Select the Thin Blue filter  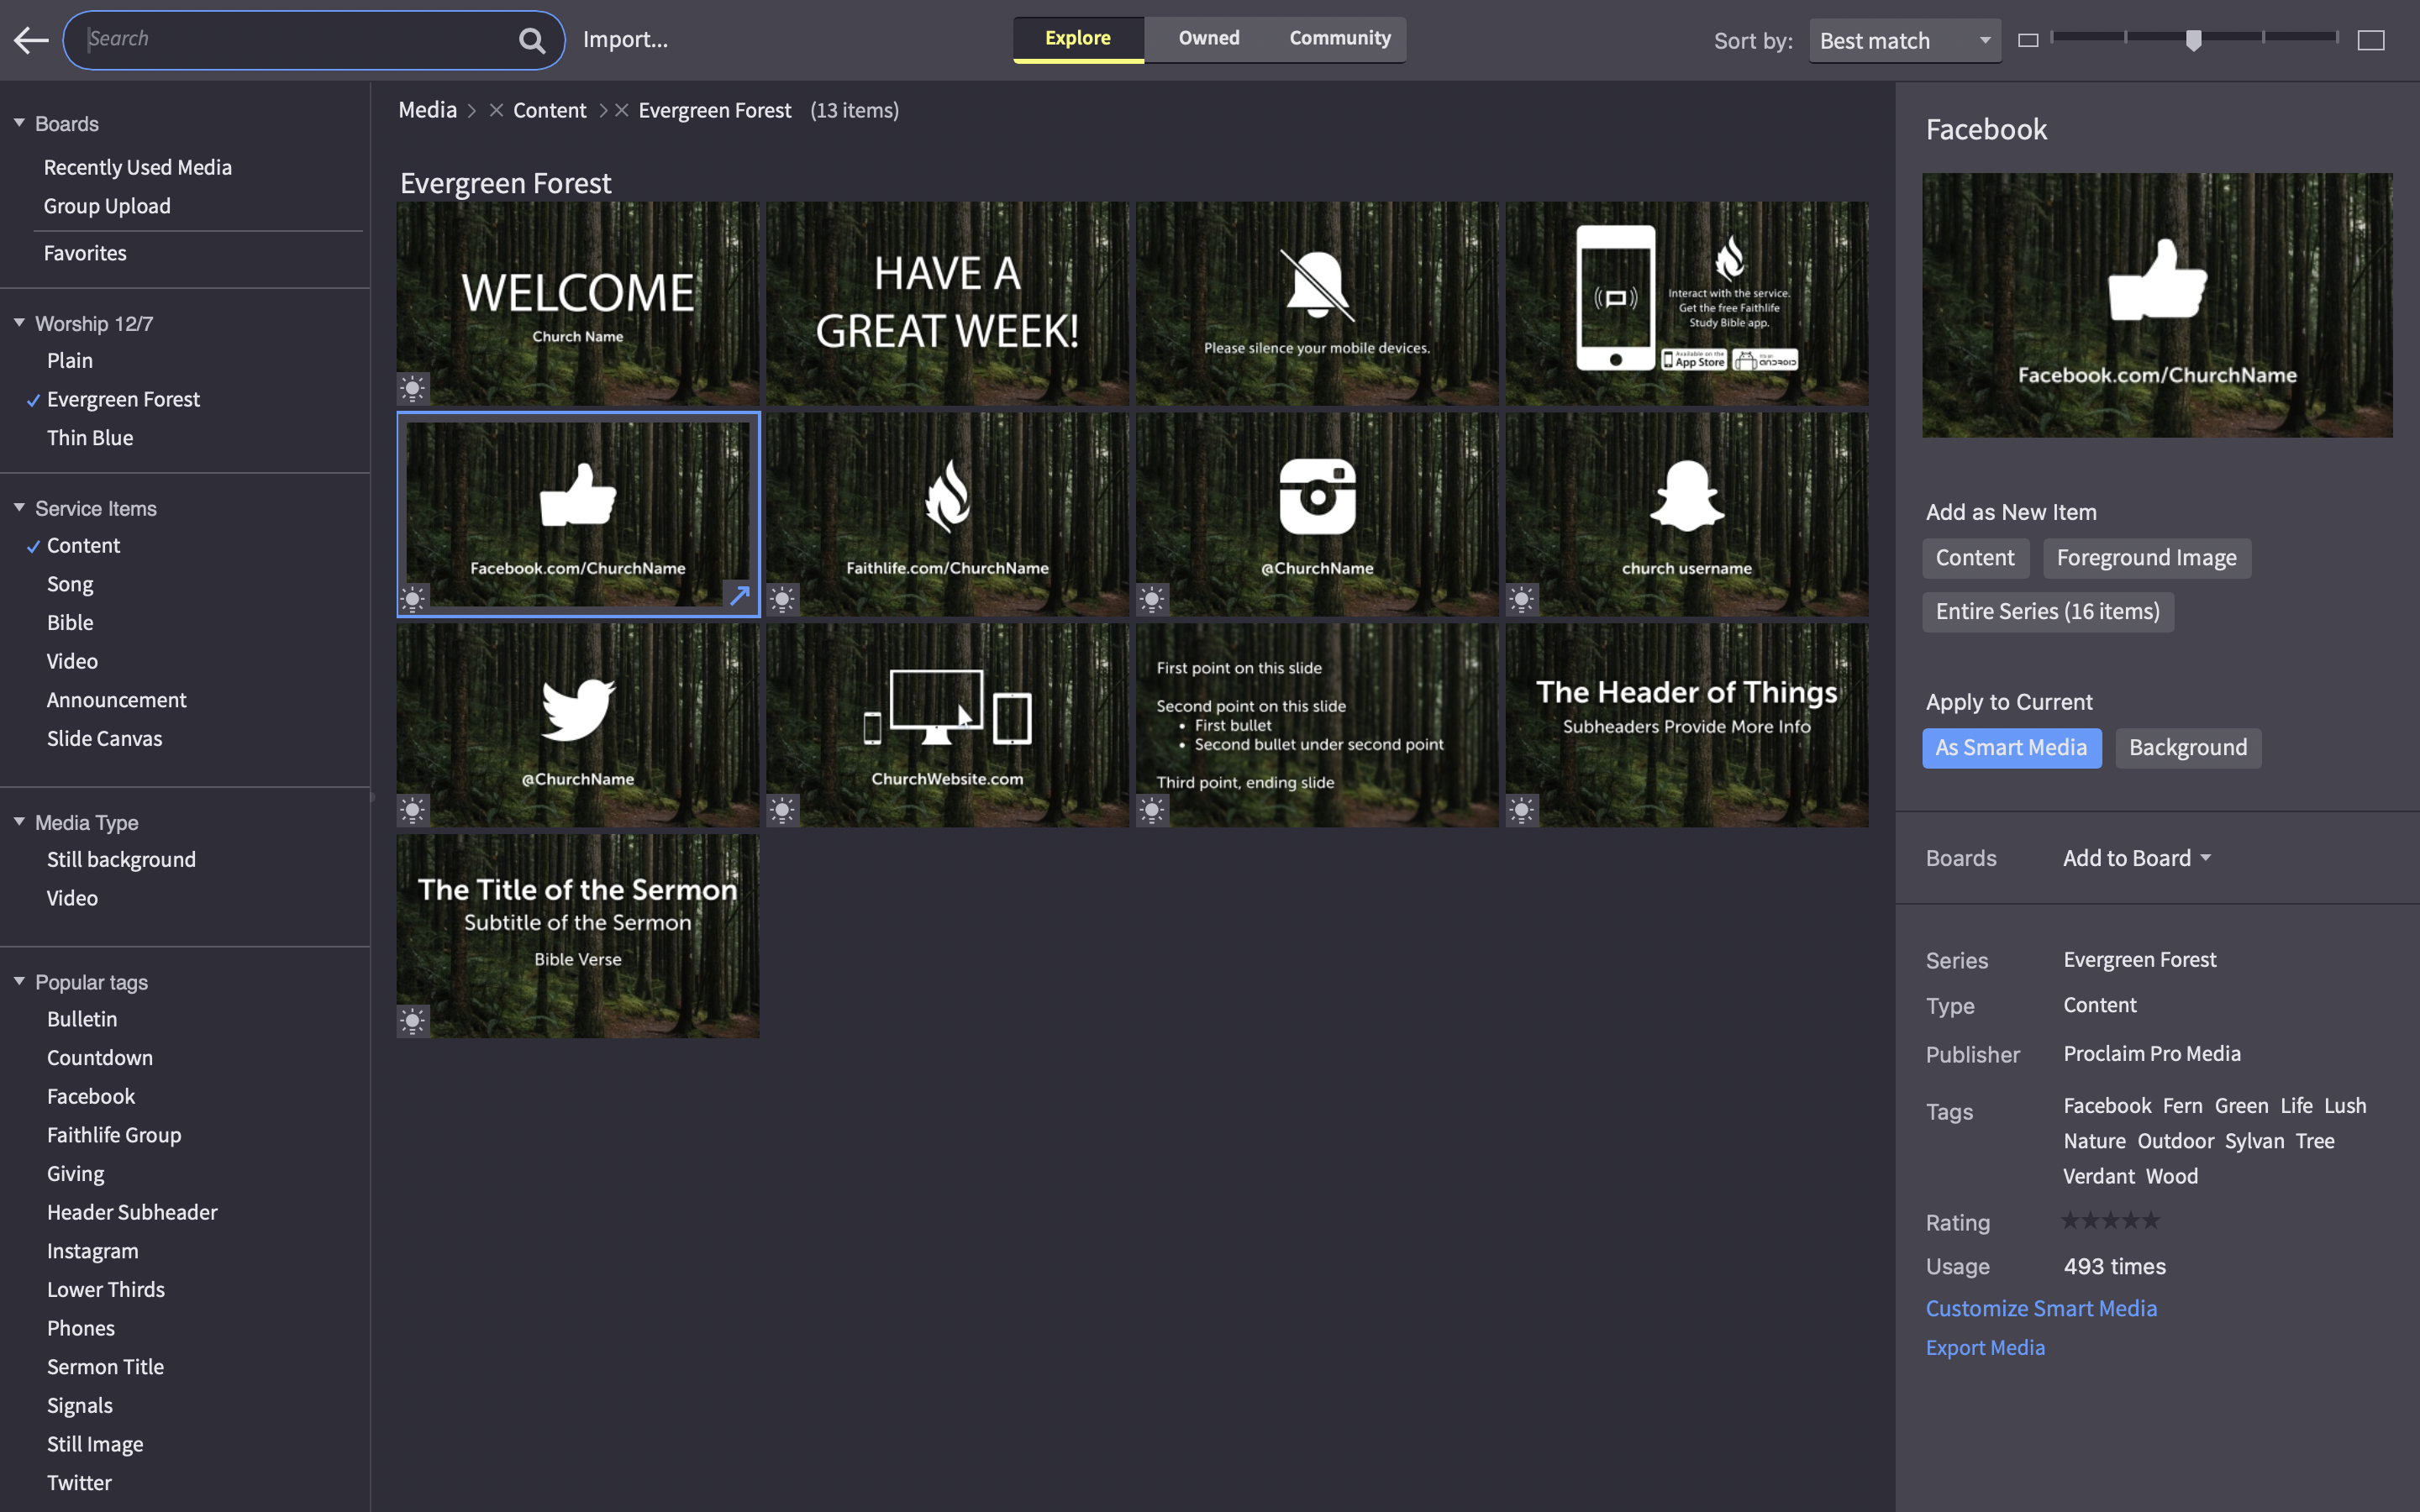90,438
